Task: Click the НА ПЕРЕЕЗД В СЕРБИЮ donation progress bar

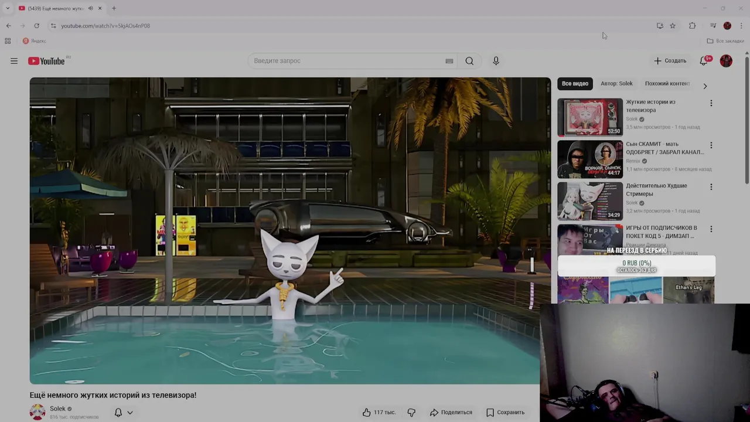Action: [636, 266]
